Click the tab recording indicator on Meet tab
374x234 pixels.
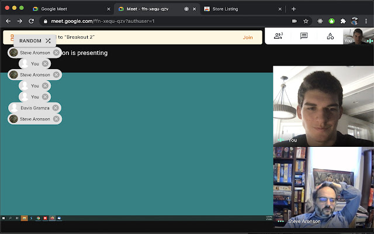pos(186,9)
